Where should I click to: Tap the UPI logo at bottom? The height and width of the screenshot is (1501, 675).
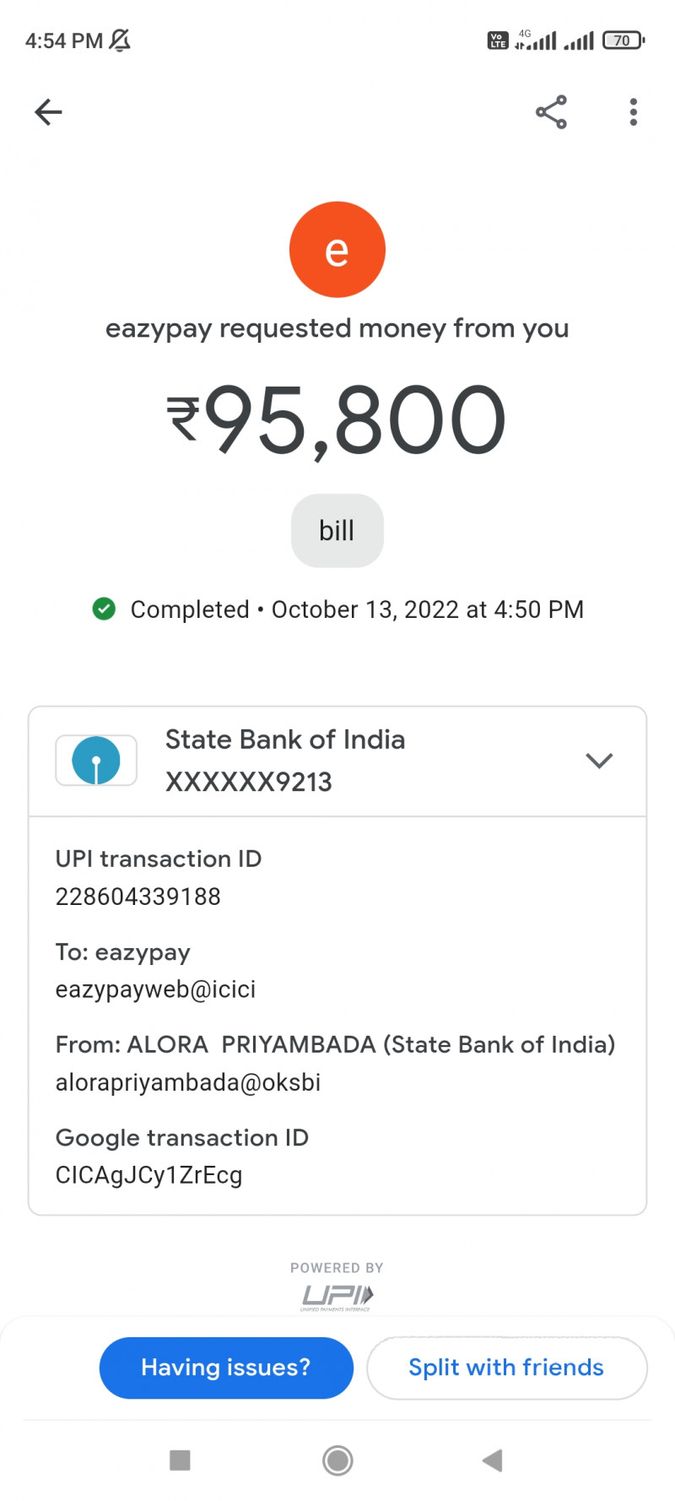[337, 1296]
